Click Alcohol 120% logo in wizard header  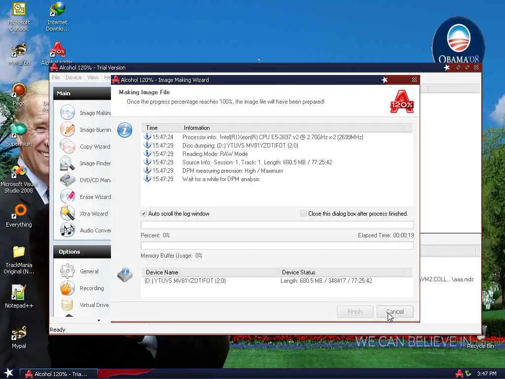pyautogui.click(x=402, y=102)
